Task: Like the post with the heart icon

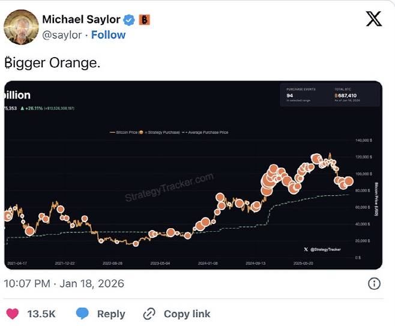Action: tap(12, 313)
